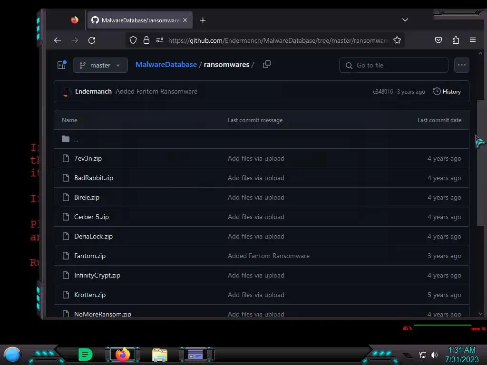Reload the GitHub page
487x365 pixels.
click(92, 40)
